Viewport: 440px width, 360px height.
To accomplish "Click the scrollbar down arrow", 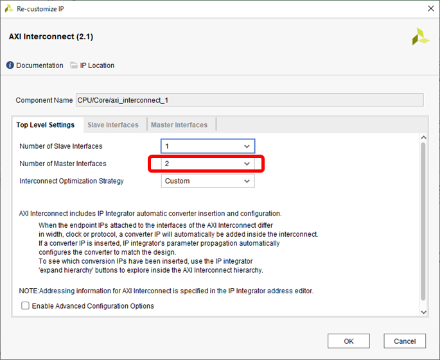I will coord(423,311).
